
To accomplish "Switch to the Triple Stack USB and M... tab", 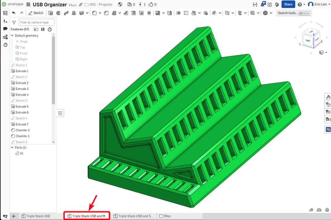I will click(87, 216).
